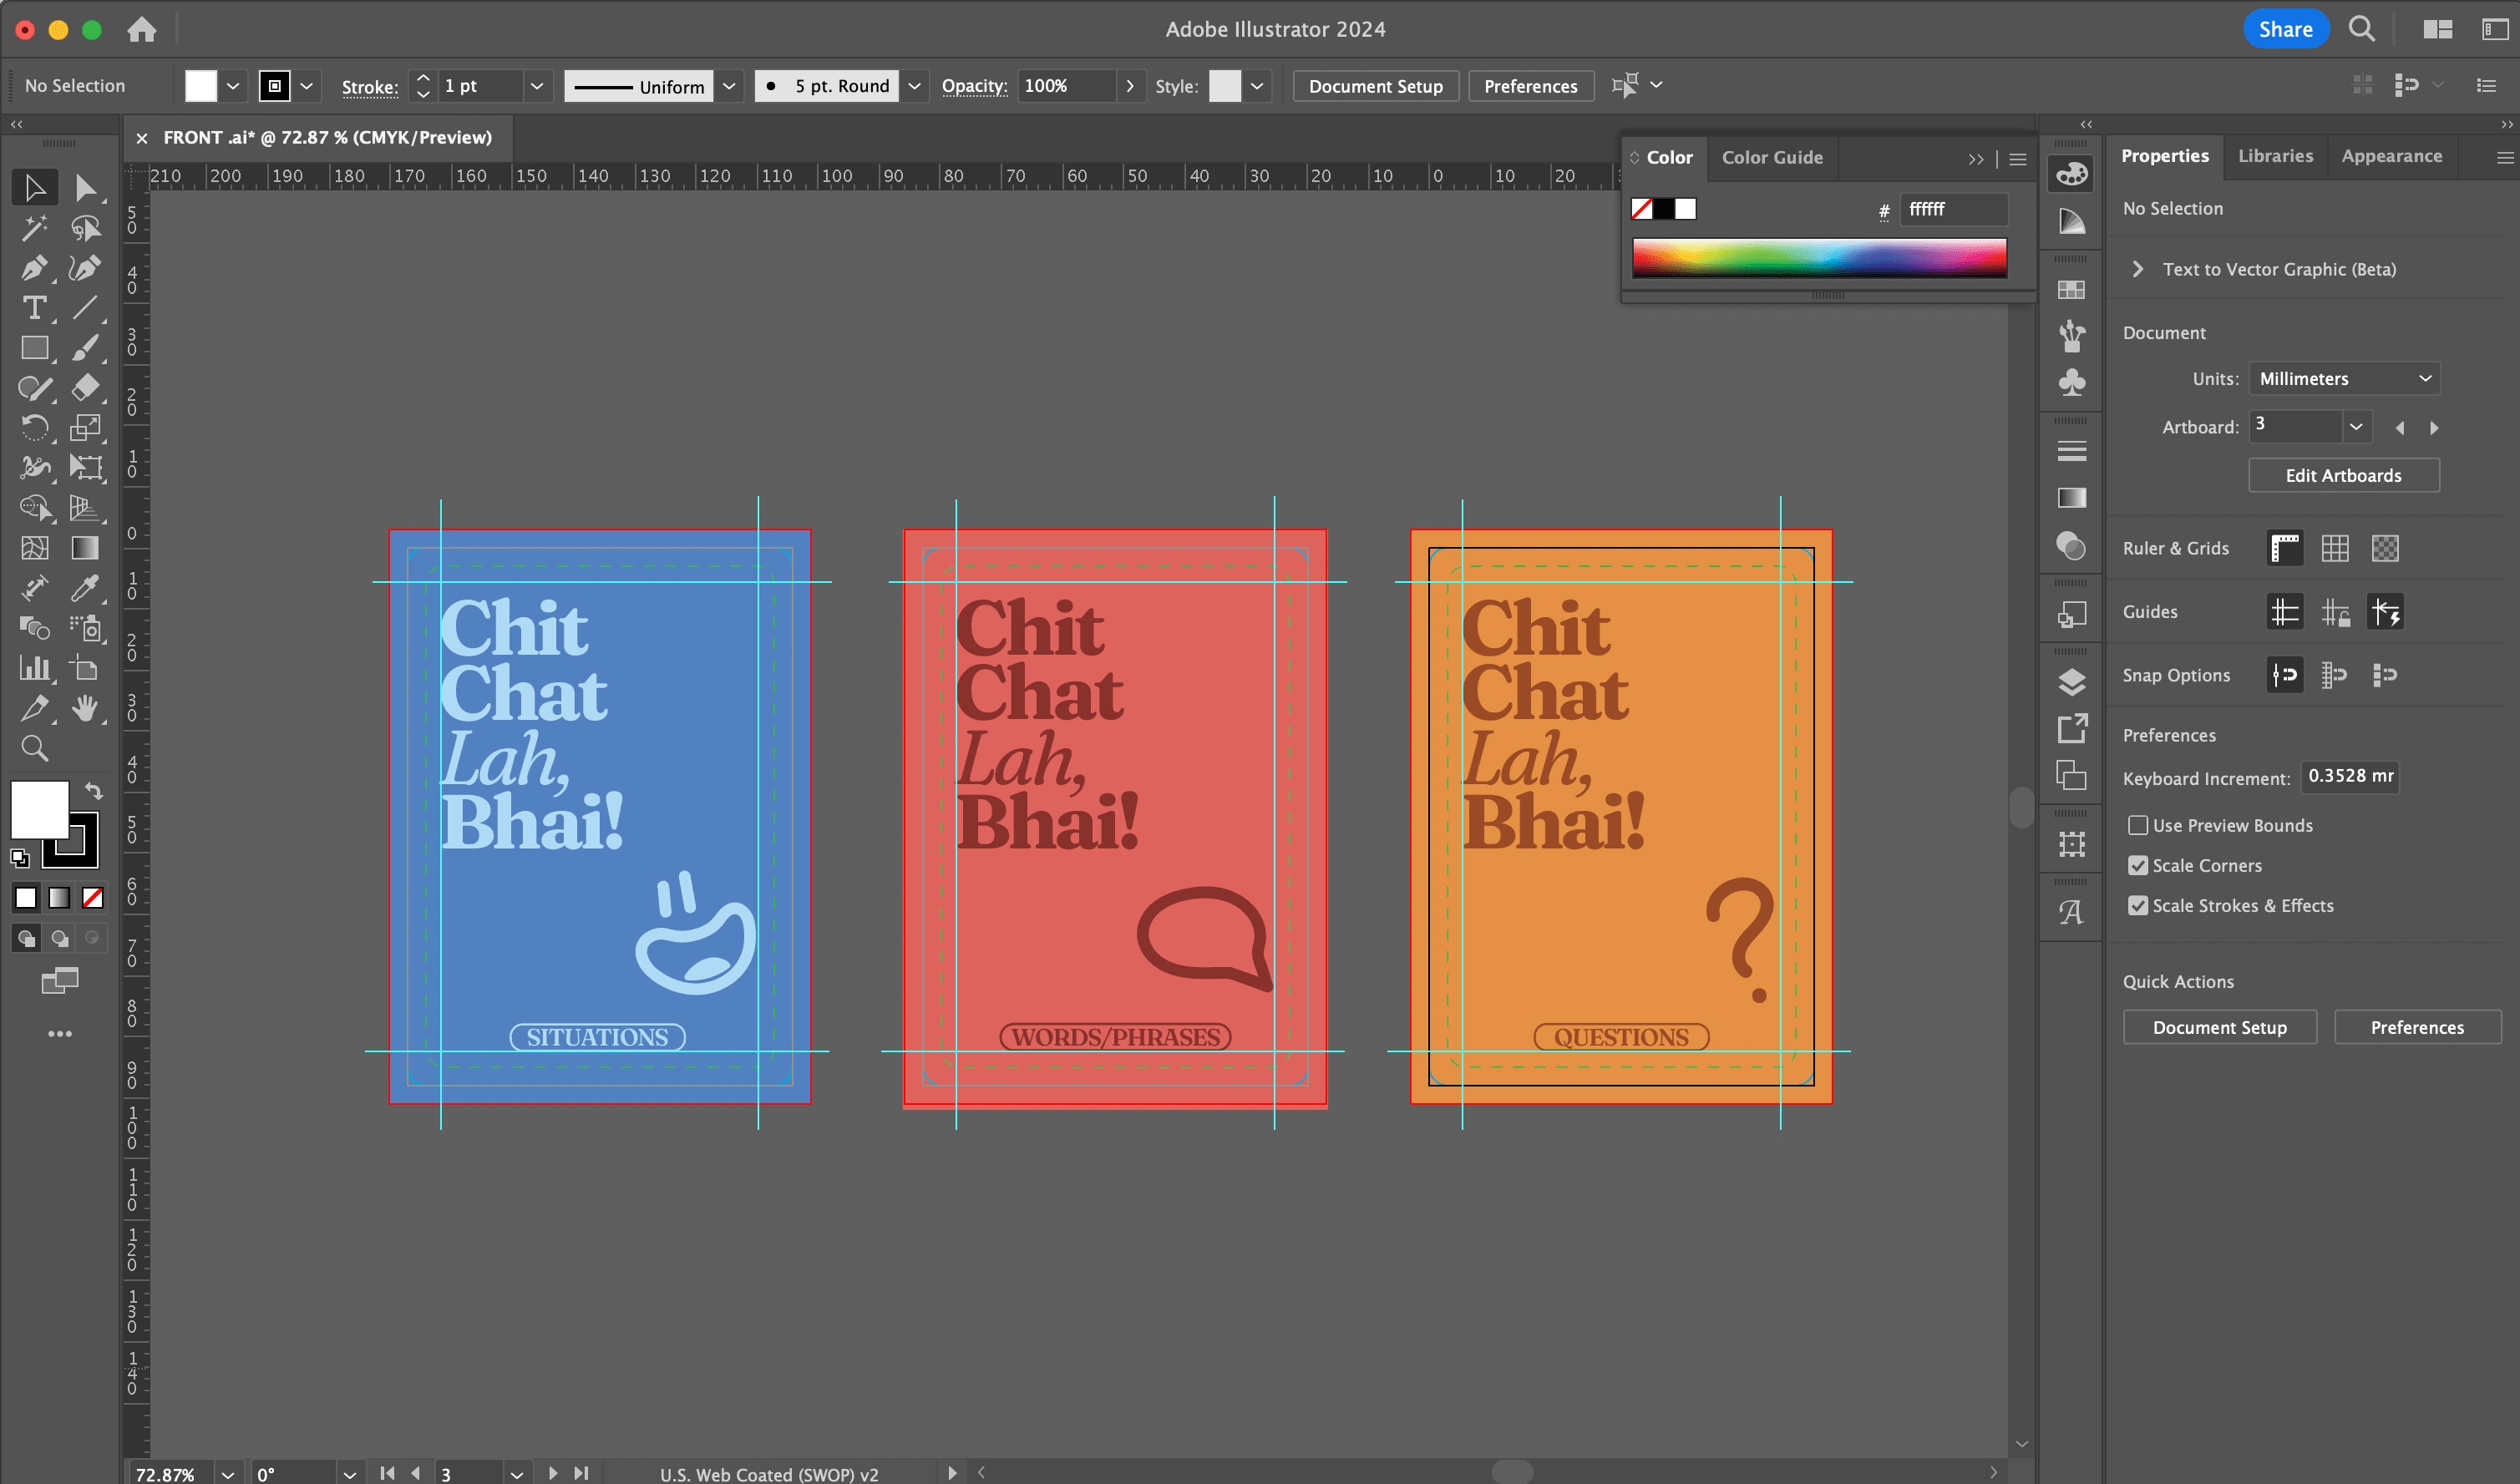
Task: Enable Use Preview Bounds checkbox
Action: (x=2138, y=825)
